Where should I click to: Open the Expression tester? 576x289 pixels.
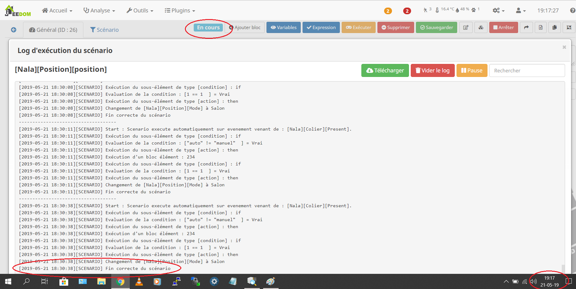pos(321,28)
